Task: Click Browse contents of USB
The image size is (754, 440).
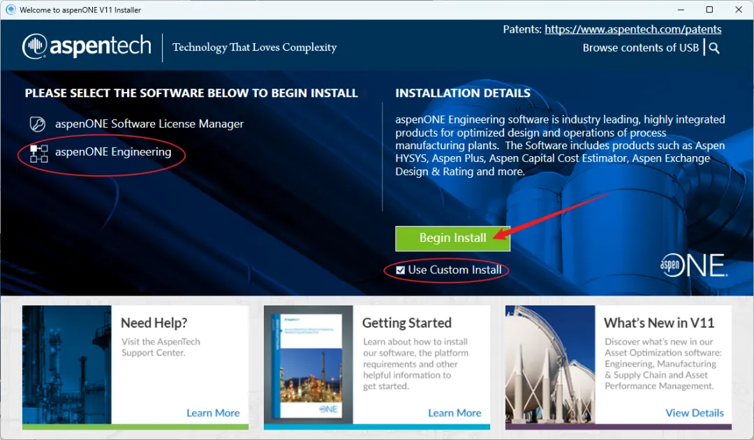Action: click(x=640, y=48)
